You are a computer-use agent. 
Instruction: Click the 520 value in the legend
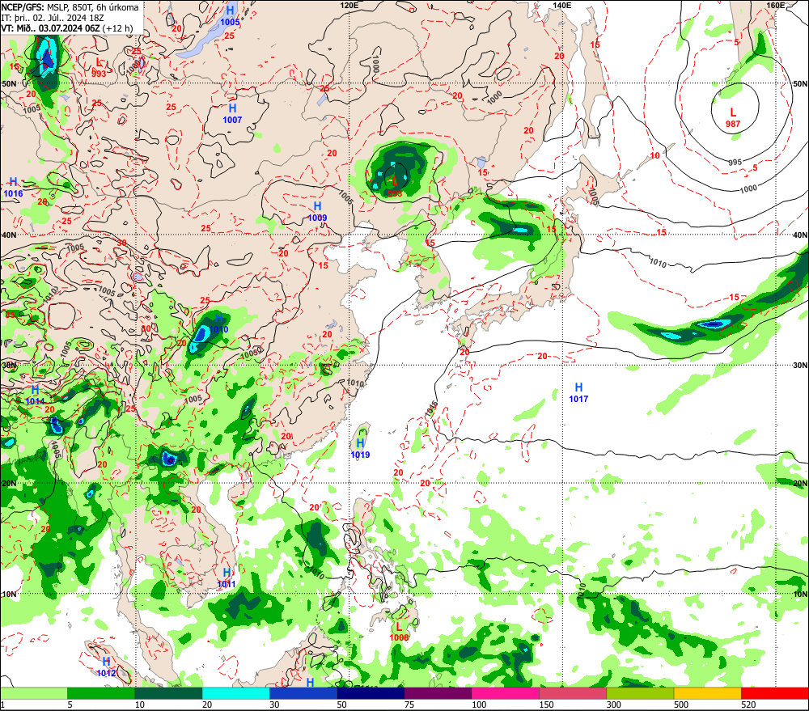pos(748,705)
